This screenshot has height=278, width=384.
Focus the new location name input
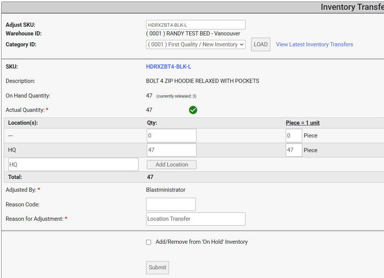click(73, 165)
